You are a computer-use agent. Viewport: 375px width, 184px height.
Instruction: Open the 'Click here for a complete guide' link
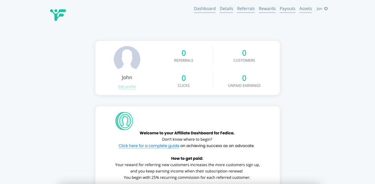pos(149,146)
